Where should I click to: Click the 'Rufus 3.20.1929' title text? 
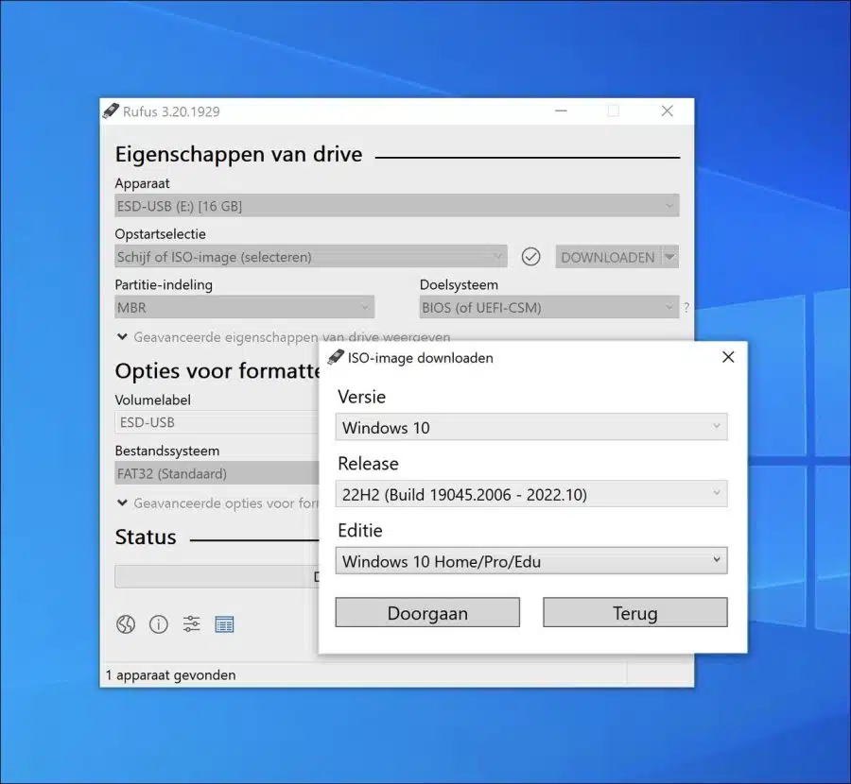(171, 111)
